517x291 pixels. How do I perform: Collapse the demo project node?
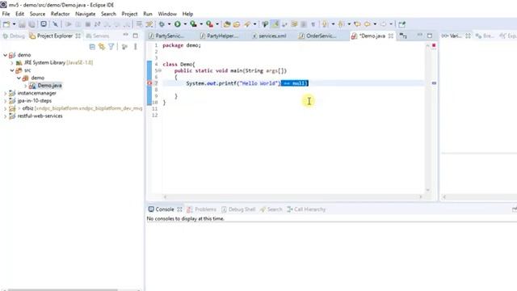(6, 55)
